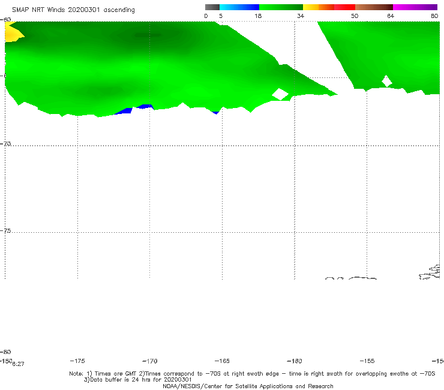Viewport: 444px width, 390px height.
Task: Select the cyan-to-blue segment of the colorbar
Action: tap(239, 7)
